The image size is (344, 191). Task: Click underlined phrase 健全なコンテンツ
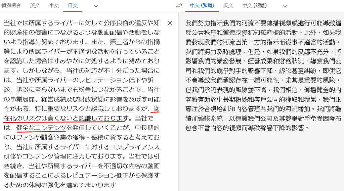pyautogui.click(x=41, y=128)
